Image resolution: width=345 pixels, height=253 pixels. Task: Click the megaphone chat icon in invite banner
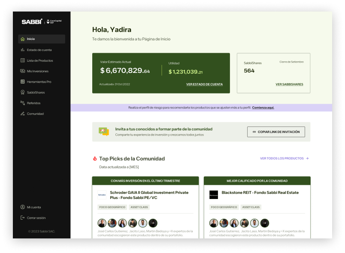[104, 132]
